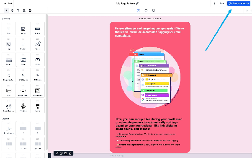Click the save icon in block toolbar
This screenshot has width=252, height=158.
click(66, 153)
